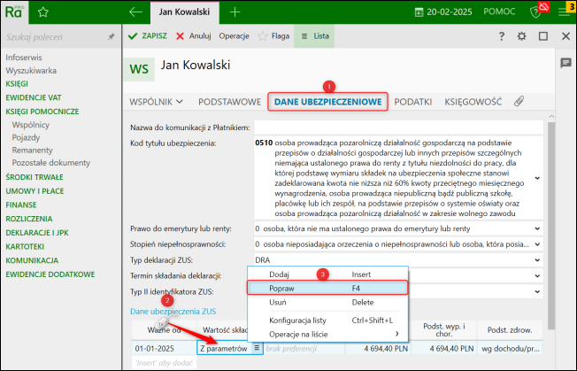Viewport: 577px width, 371px height.
Task: Click the favorites star icon in header
Action: pos(43,12)
